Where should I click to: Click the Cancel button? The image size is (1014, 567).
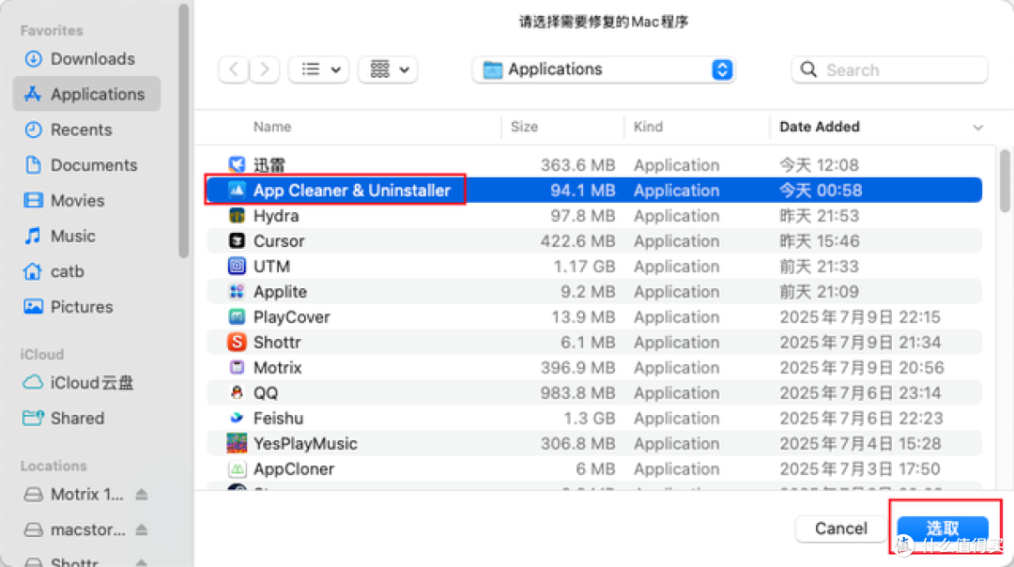[x=840, y=529]
